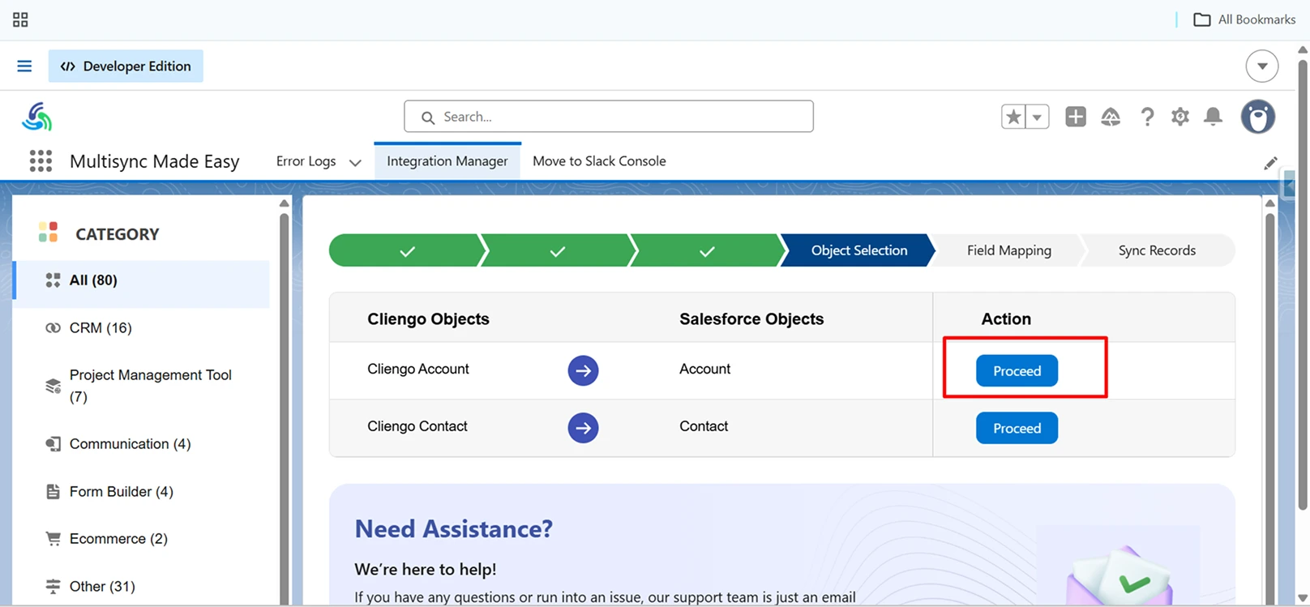This screenshot has height=607, width=1310.
Task: Click the browser page scroll-down arrow
Action: 1303,599
